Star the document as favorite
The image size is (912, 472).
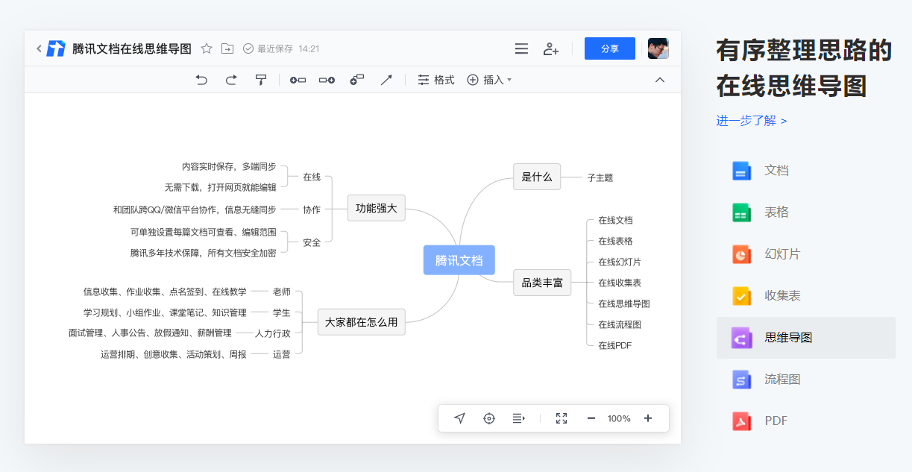pos(206,48)
